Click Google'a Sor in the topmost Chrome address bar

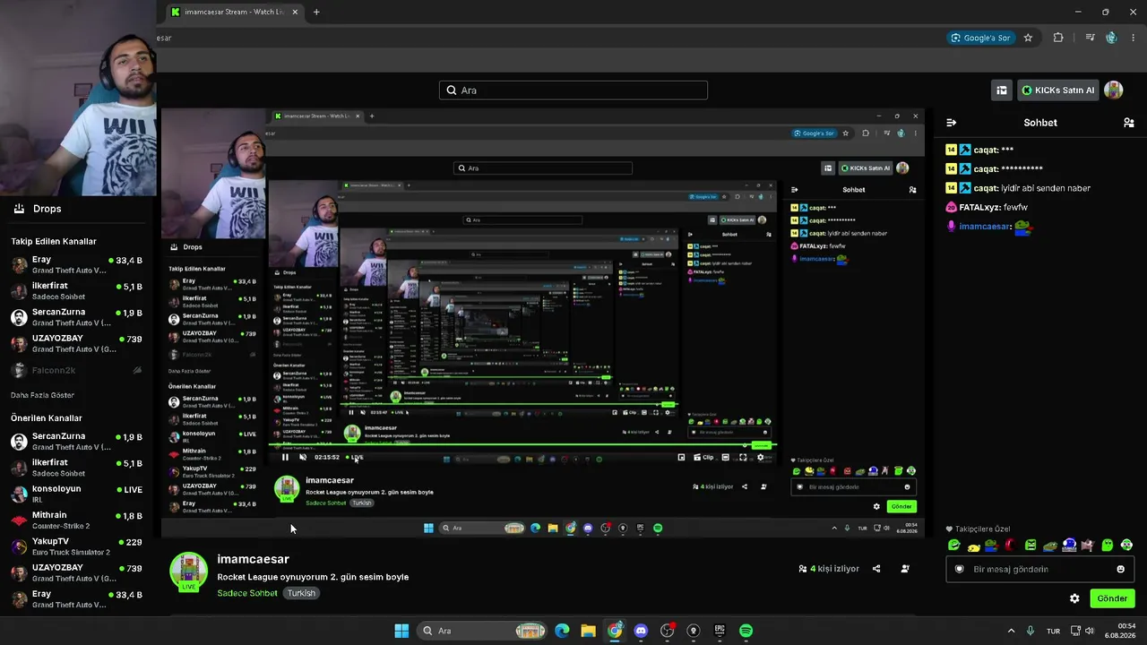980,38
